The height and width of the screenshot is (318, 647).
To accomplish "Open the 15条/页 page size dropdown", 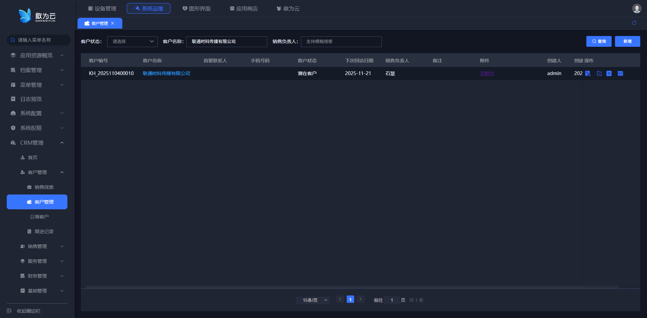I will [x=313, y=300].
